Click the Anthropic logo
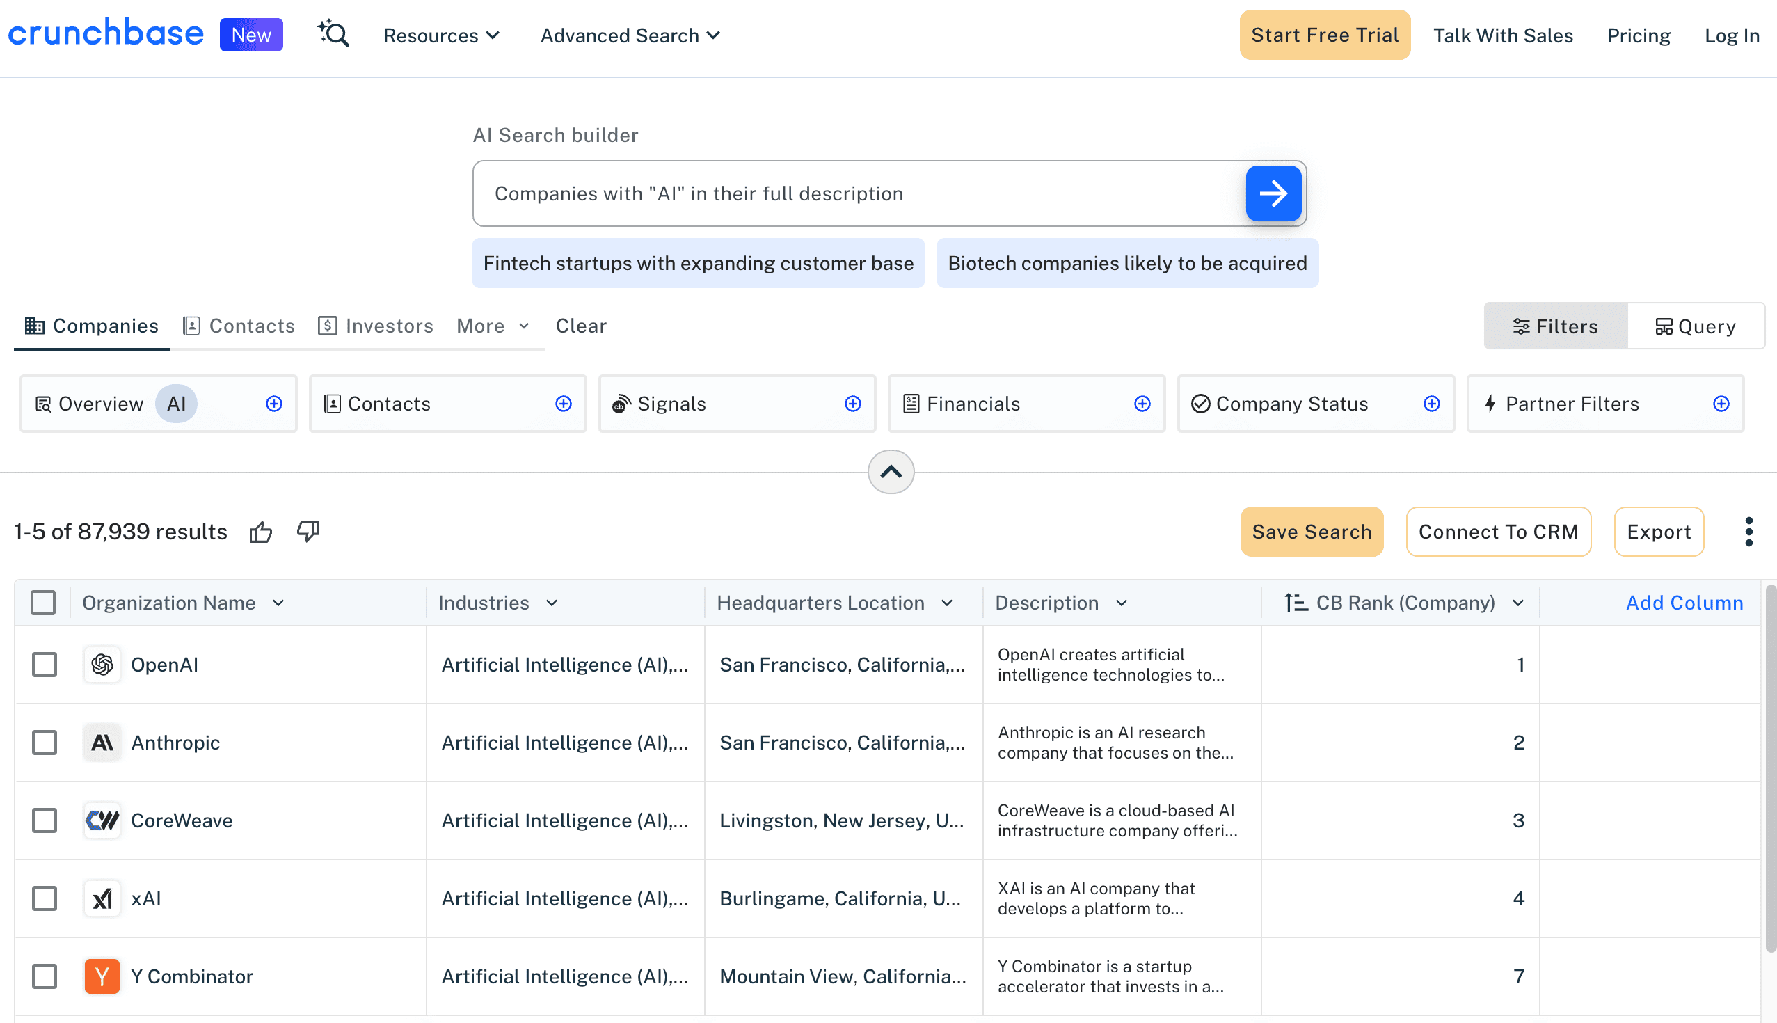Image resolution: width=1777 pixels, height=1023 pixels. coord(102,743)
